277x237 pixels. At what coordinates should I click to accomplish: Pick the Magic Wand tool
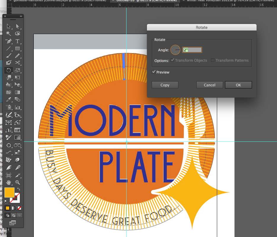click(x=9, y=34)
